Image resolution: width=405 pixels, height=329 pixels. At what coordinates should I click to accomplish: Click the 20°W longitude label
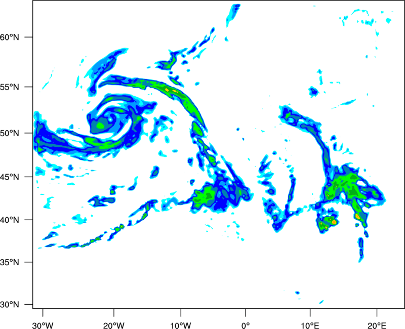tap(114, 325)
